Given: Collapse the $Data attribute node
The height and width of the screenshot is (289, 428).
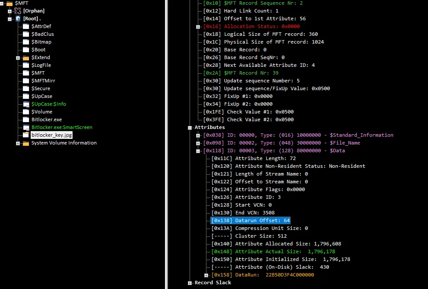Looking at the screenshot, I should coord(198,151).
